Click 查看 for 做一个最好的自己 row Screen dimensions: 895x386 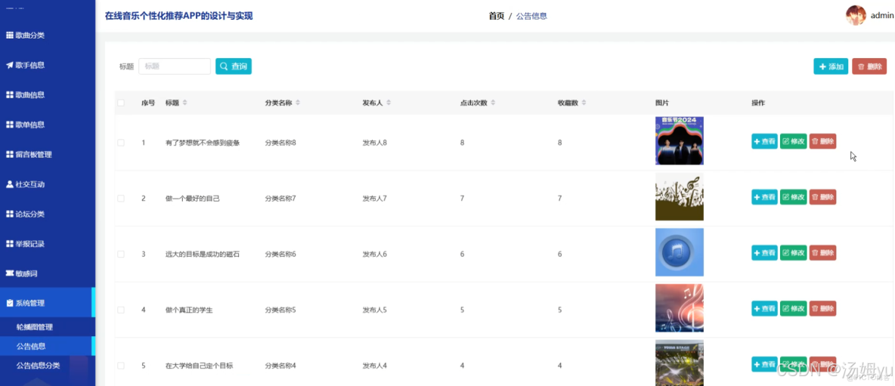(x=764, y=197)
